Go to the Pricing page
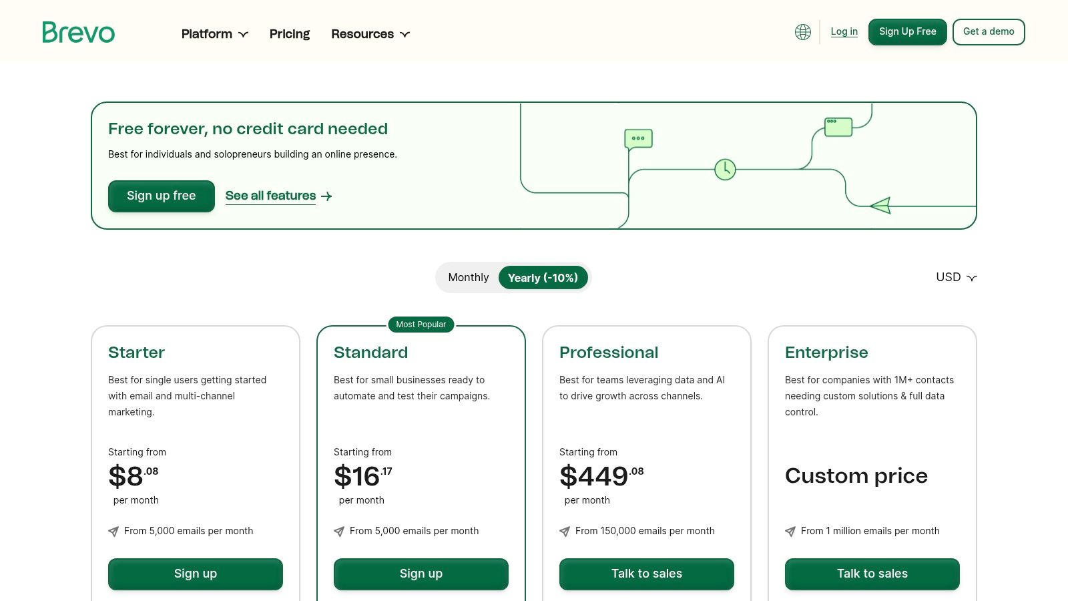 (x=290, y=34)
